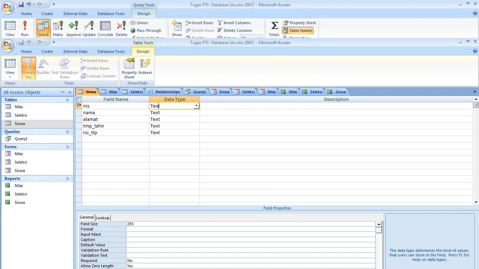
Task: Click the Pass-Through query button
Action: [146, 30]
